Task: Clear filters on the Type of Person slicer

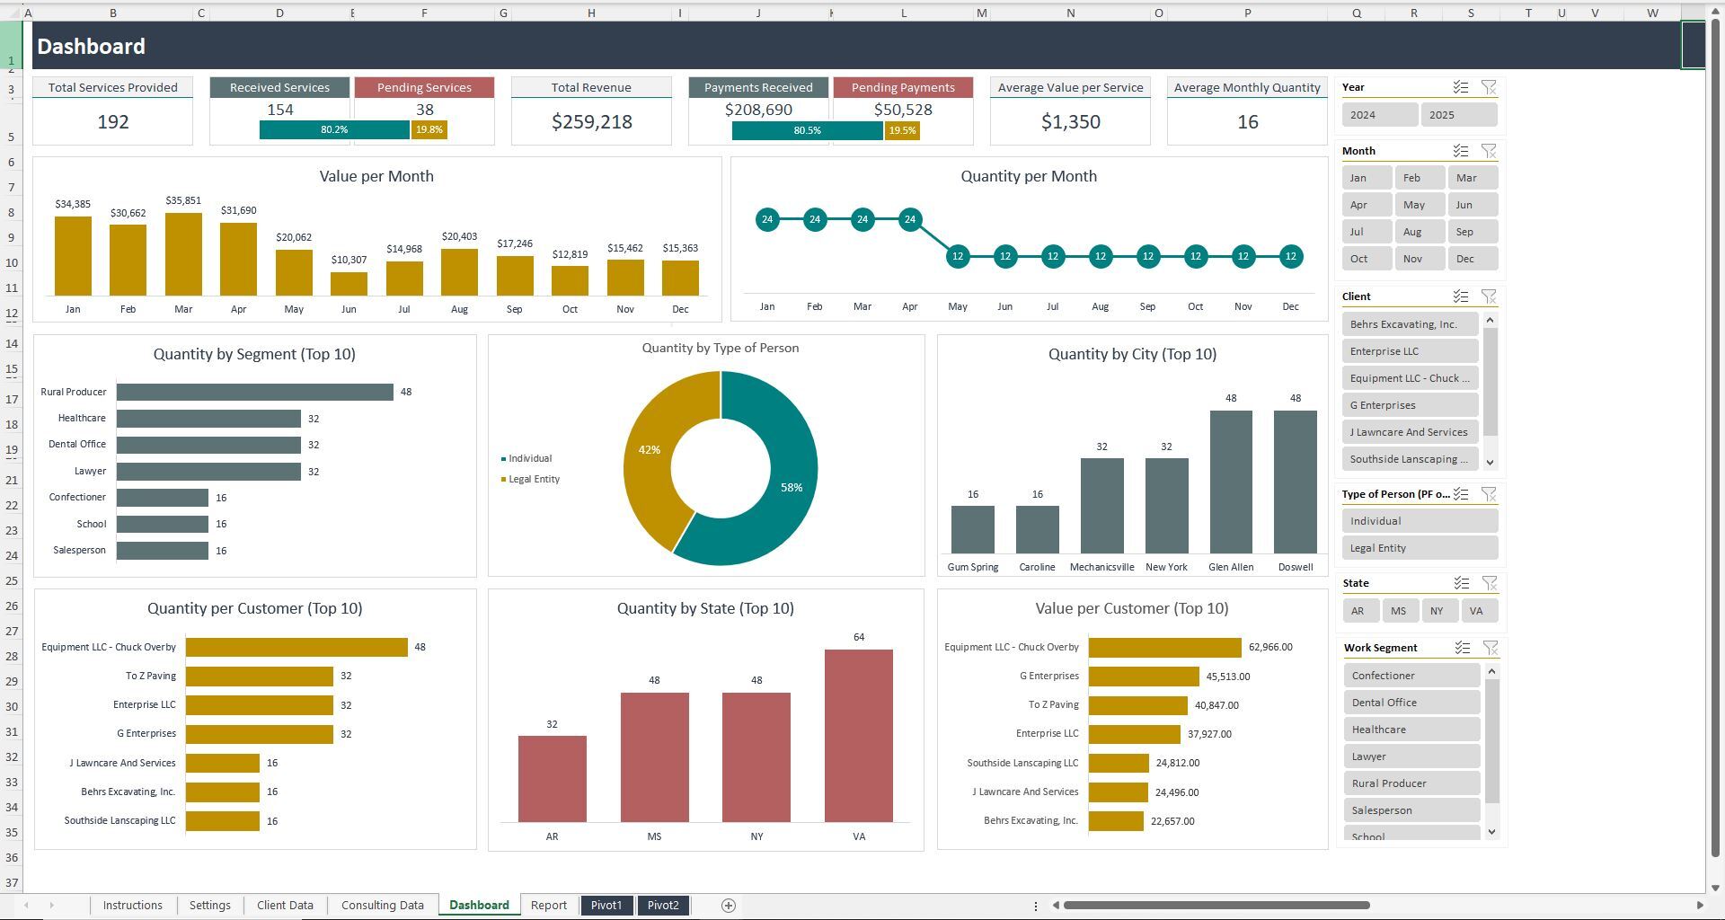Action: 1490,494
